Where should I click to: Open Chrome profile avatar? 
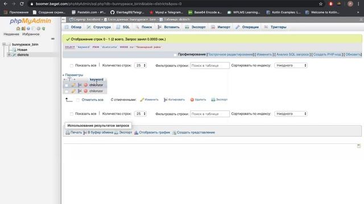[350, 4]
